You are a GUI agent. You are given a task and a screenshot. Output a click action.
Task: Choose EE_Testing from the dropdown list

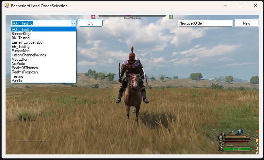(43, 47)
